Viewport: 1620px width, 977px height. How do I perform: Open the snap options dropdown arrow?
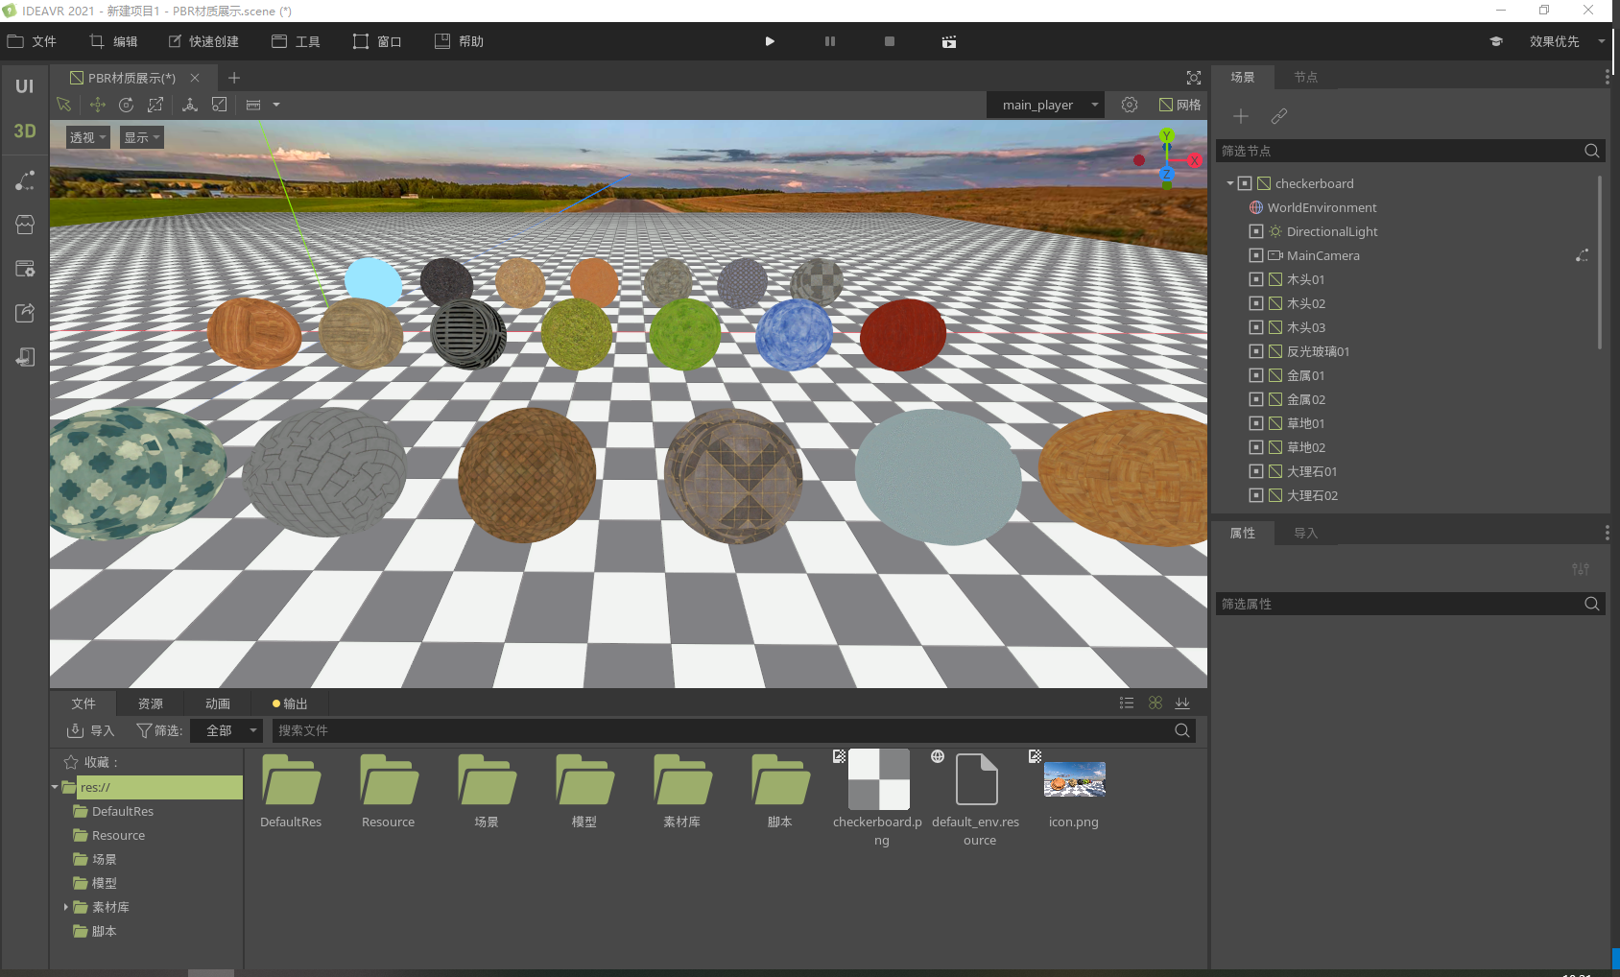tap(276, 105)
